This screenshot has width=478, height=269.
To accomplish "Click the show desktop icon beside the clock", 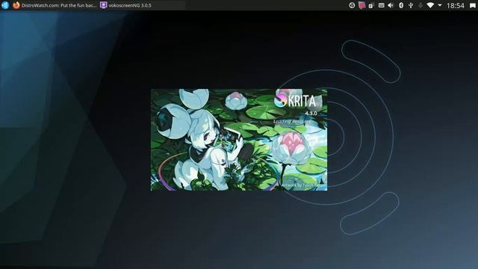I will (x=473, y=5).
